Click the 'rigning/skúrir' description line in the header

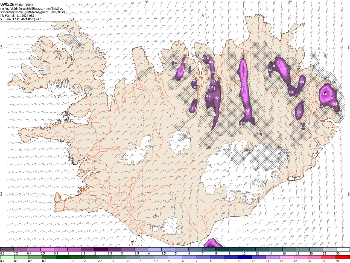click(32, 8)
